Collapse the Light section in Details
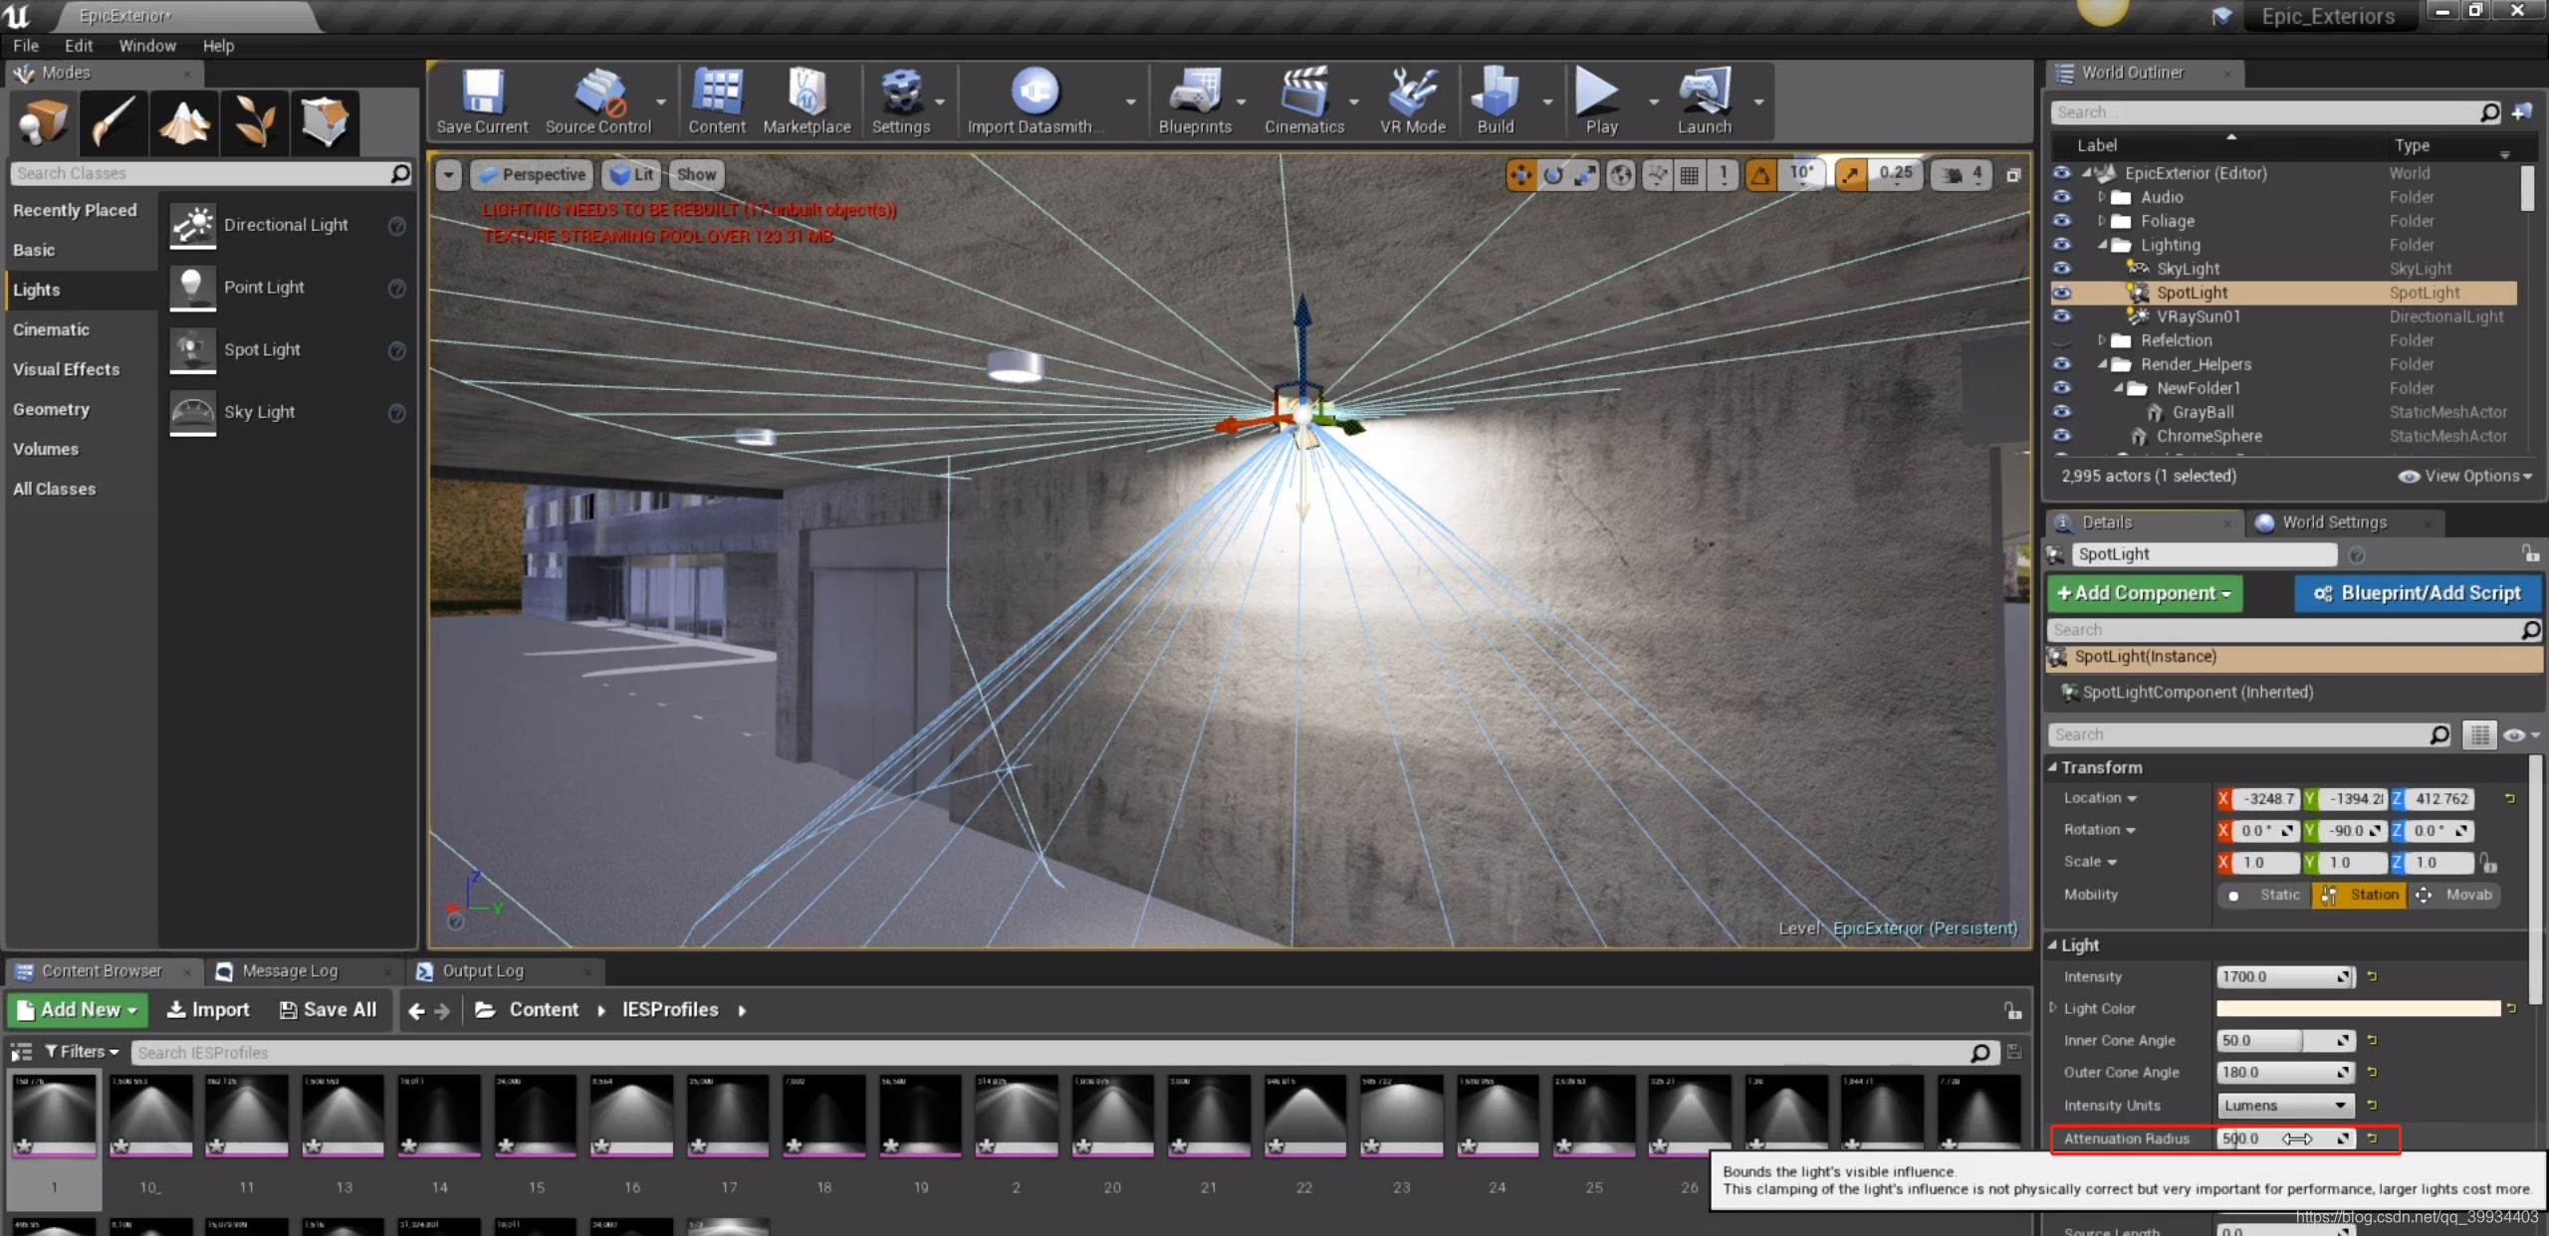The width and height of the screenshot is (2549, 1236). pyautogui.click(x=2052, y=945)
